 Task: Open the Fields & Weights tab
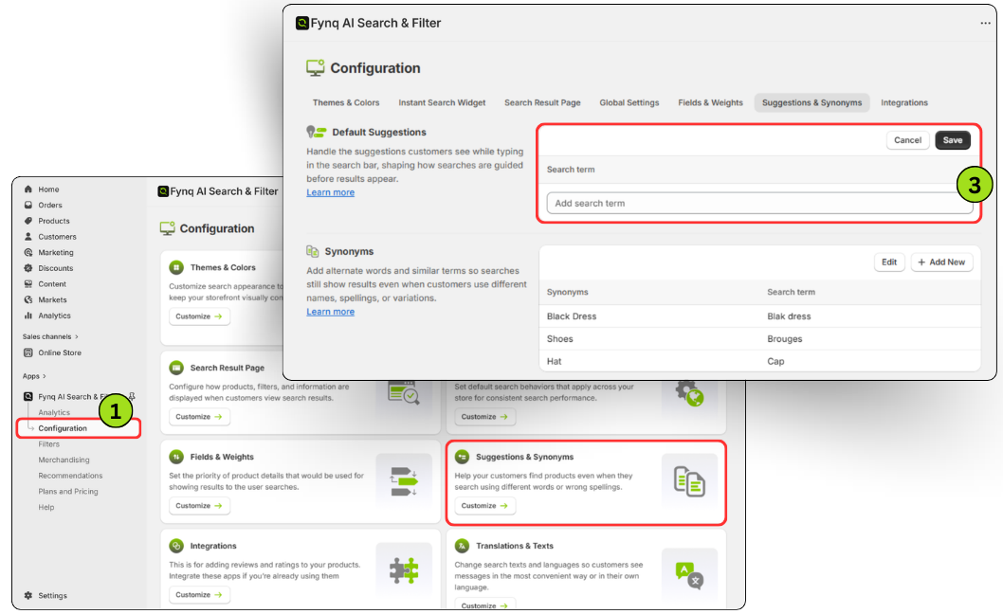tap(711, 102)
